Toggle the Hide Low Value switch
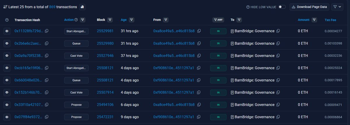The width and height of the screenshot is (350, 125). pos(282,7)
